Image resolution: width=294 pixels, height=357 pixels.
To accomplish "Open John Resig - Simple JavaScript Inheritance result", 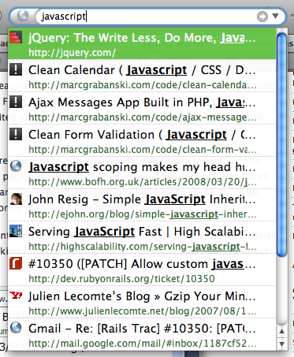I will pos(142,199).
